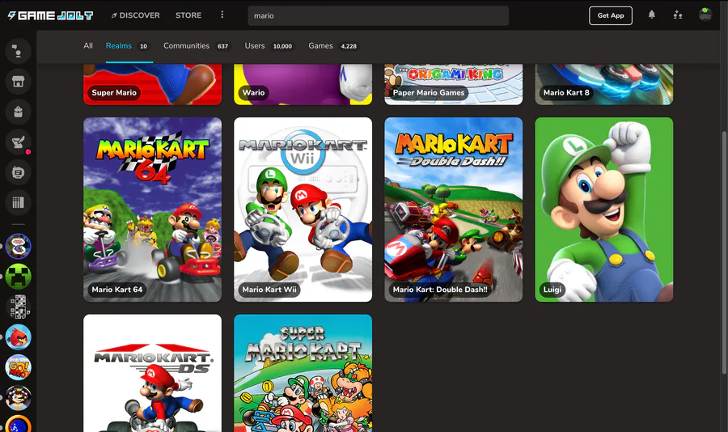
Task: Open the Game Jolt logo home link
Action: [50, 15]
